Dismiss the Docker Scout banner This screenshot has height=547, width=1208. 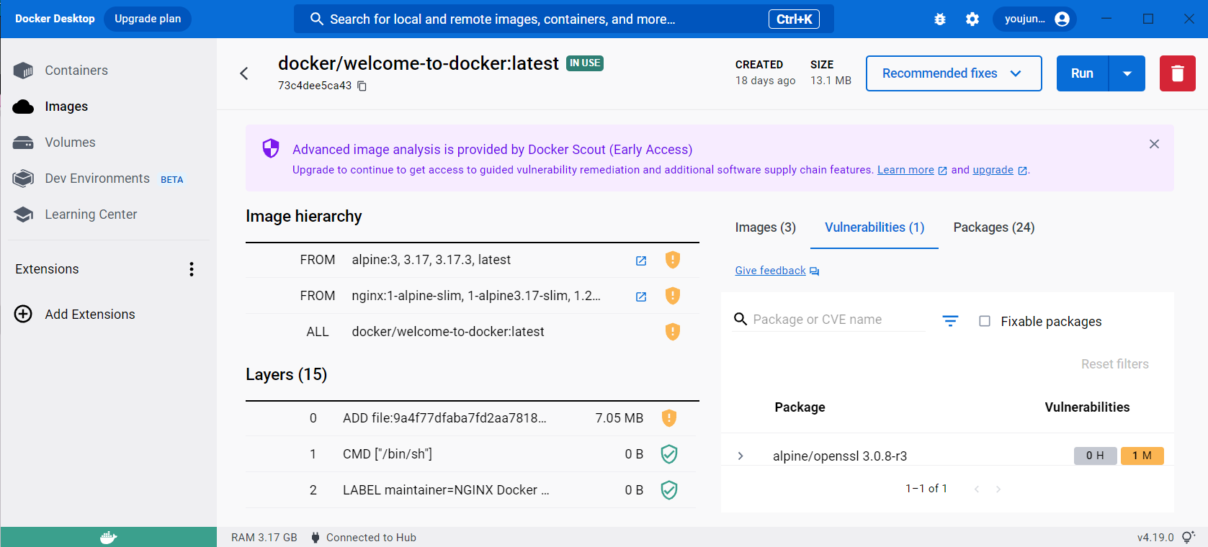(x=1154, y=144)
